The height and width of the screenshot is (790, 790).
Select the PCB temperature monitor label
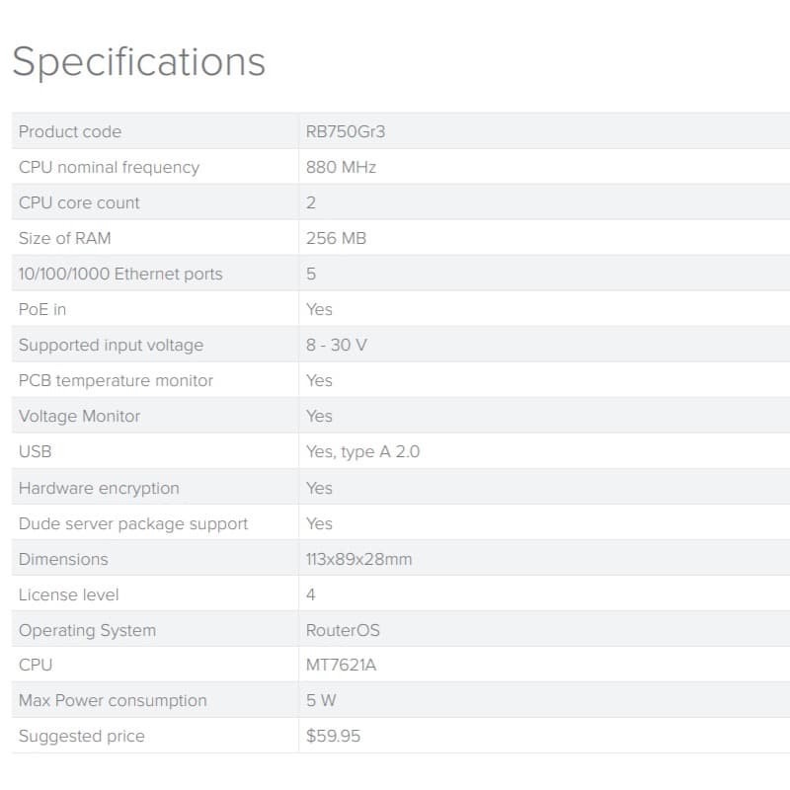(116, 380)
